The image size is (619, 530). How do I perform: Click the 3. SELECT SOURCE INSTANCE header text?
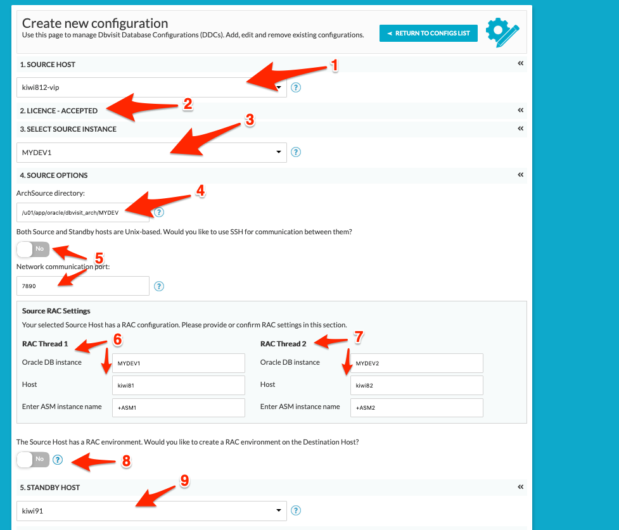68,129
